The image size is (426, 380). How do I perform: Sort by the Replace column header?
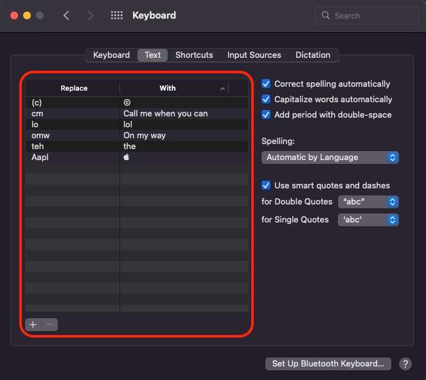click(73, 88)
